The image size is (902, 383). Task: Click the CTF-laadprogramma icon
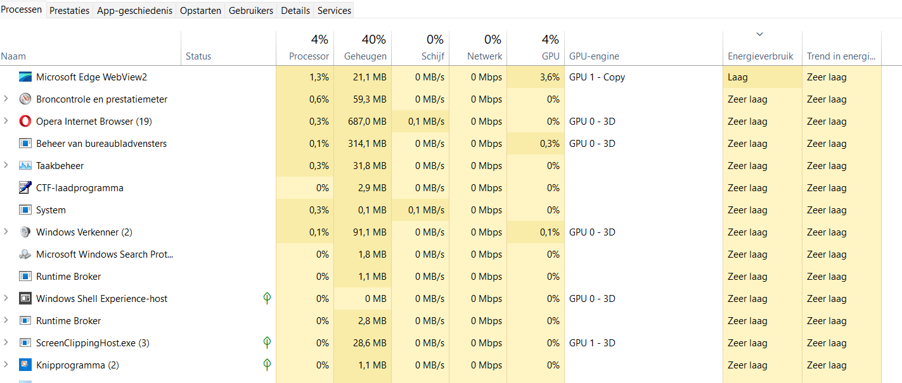tap(25, 188)
